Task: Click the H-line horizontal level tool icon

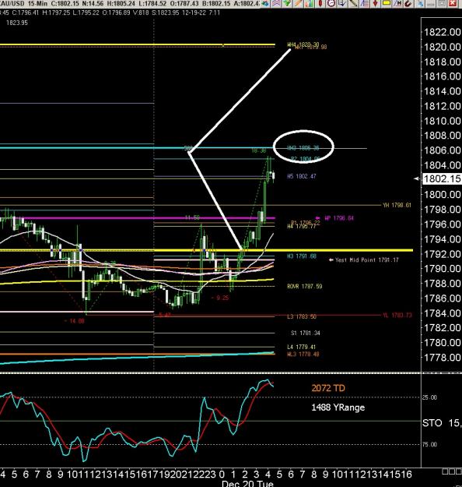Action: (397, 3)
